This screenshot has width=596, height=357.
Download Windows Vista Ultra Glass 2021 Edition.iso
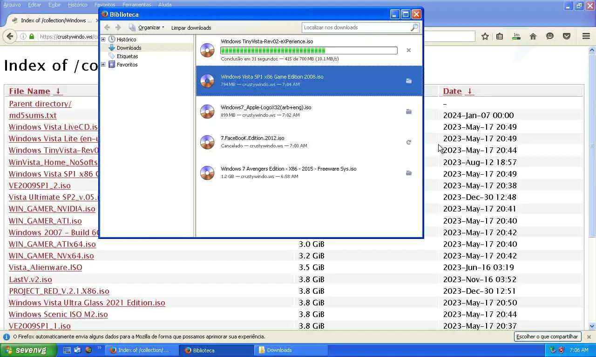point(87,303)
